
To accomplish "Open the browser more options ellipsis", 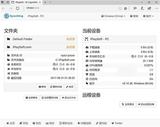I will (x=156, y=8).
